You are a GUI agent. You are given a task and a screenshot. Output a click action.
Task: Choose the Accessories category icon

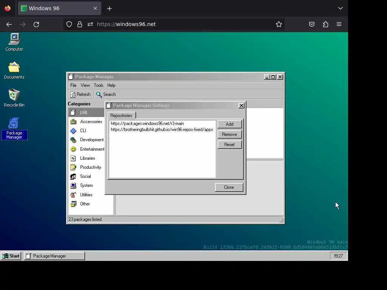[x=73, y=122]
